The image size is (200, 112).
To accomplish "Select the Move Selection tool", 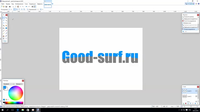I will point(6,20).
